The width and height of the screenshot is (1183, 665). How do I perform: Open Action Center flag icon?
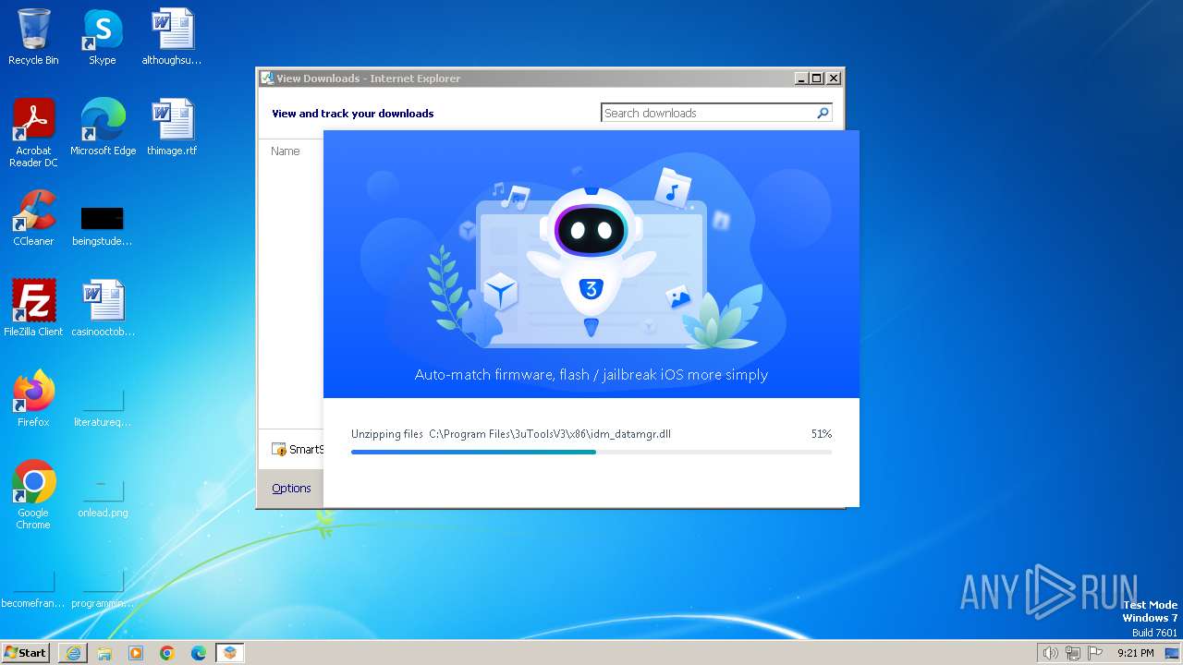1095,653
